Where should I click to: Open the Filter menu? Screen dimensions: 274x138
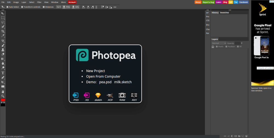click(39, 2)
